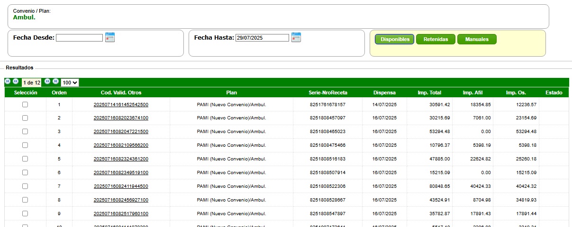Click the Imp. Total column header

[x=429, y=92]
